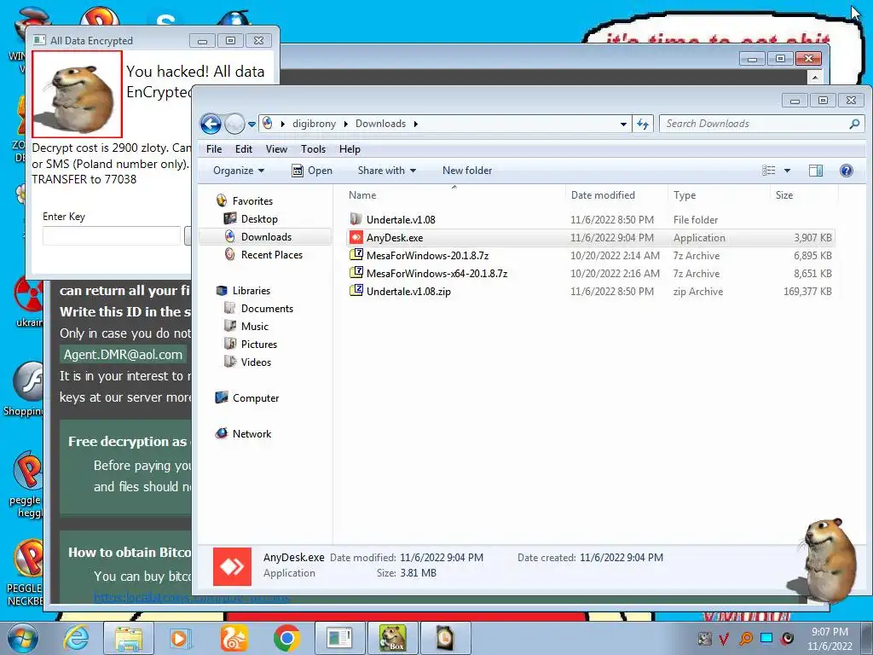Open the Tools menu
The image size is (873, 655).
click(x=313, y=149)
